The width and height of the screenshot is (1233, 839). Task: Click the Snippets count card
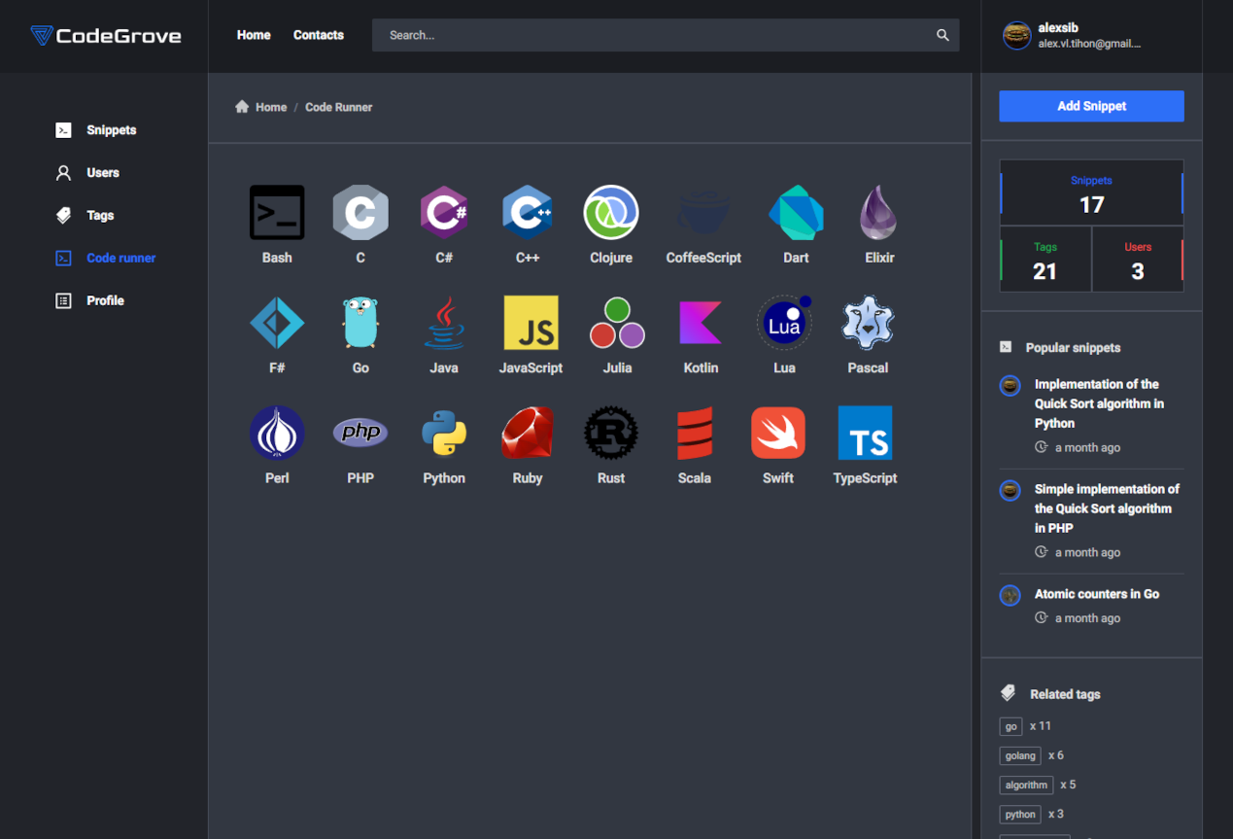tap(1091, 193)
